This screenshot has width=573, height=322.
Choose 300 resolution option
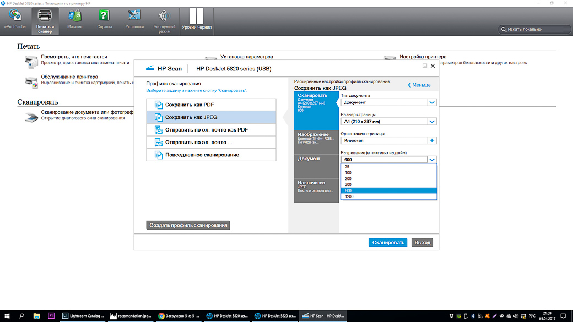pyautogui.click(x=388, y=185)
